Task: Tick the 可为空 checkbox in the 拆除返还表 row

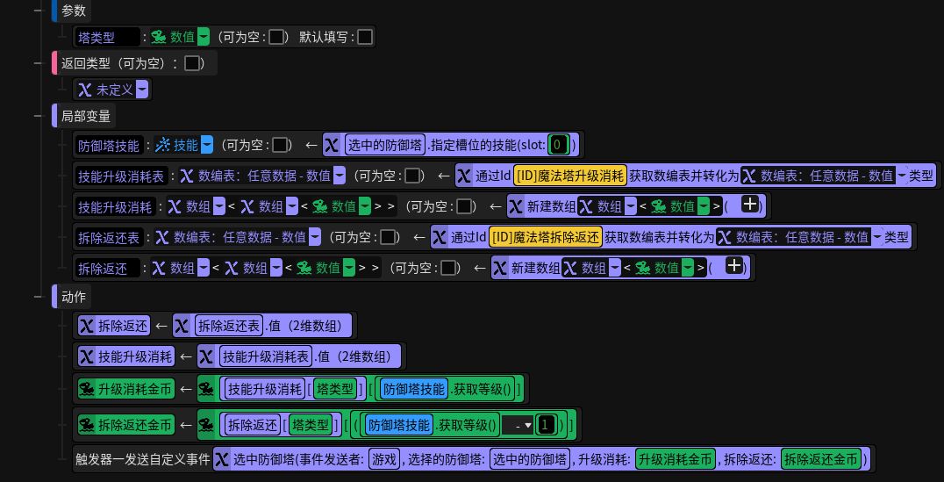Action: click(x=389, y=237)
